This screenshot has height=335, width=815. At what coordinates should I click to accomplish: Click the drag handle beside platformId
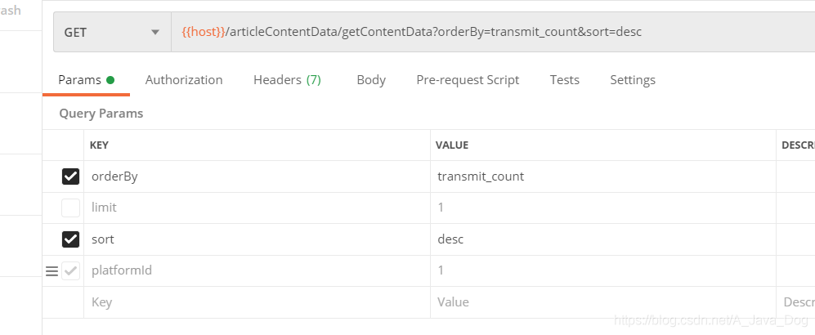(51, 271)
